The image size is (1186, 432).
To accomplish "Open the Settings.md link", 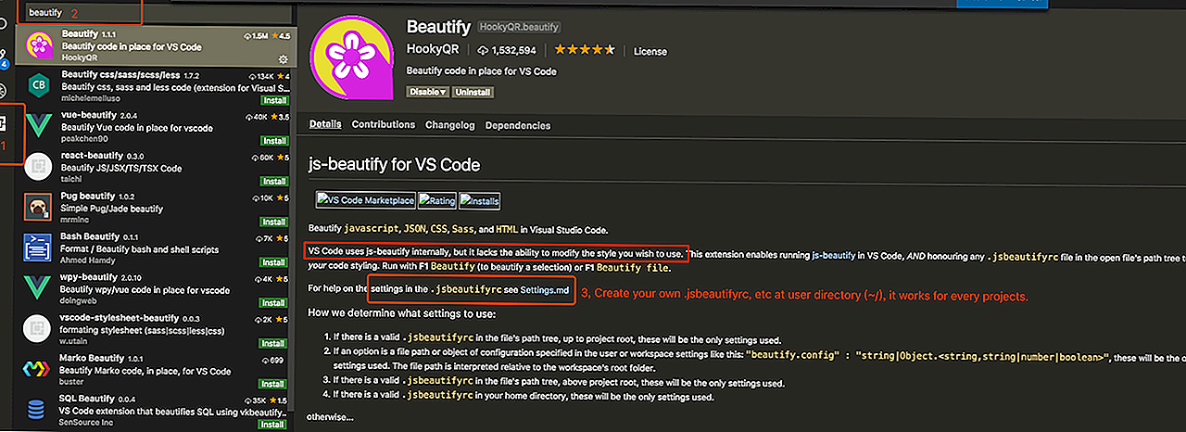I will [544, 290].
